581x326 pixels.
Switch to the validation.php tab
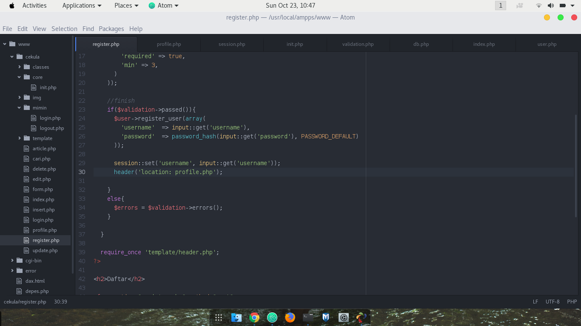pyautogui.click(x=358, y=44)
